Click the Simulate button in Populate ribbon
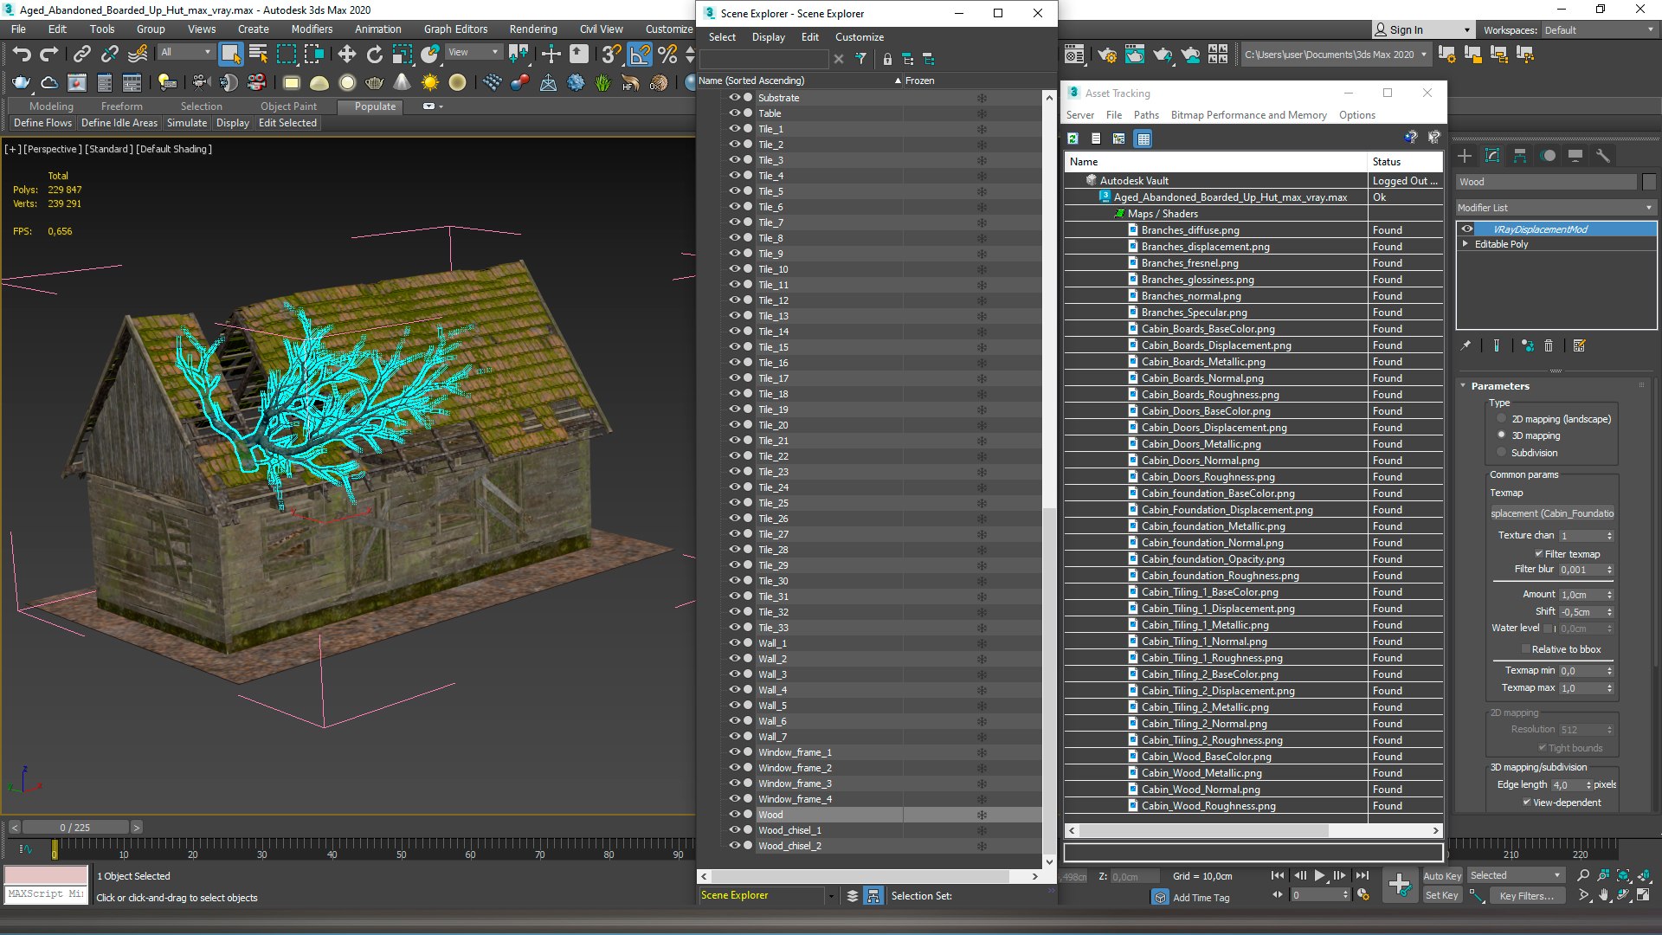The height and width of the screenshot is (935, 1662). point(187,123)
